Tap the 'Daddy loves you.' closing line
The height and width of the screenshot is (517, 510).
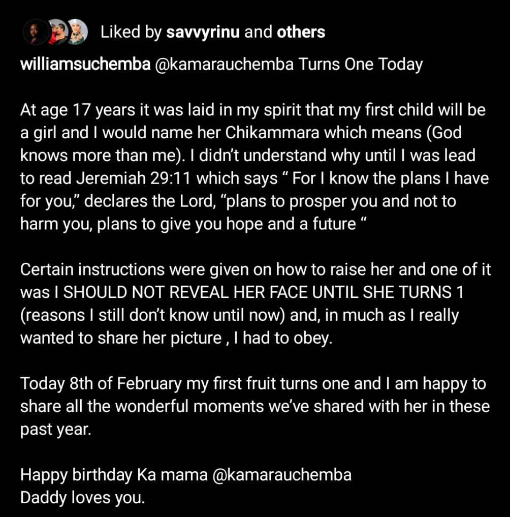point(83,498)
